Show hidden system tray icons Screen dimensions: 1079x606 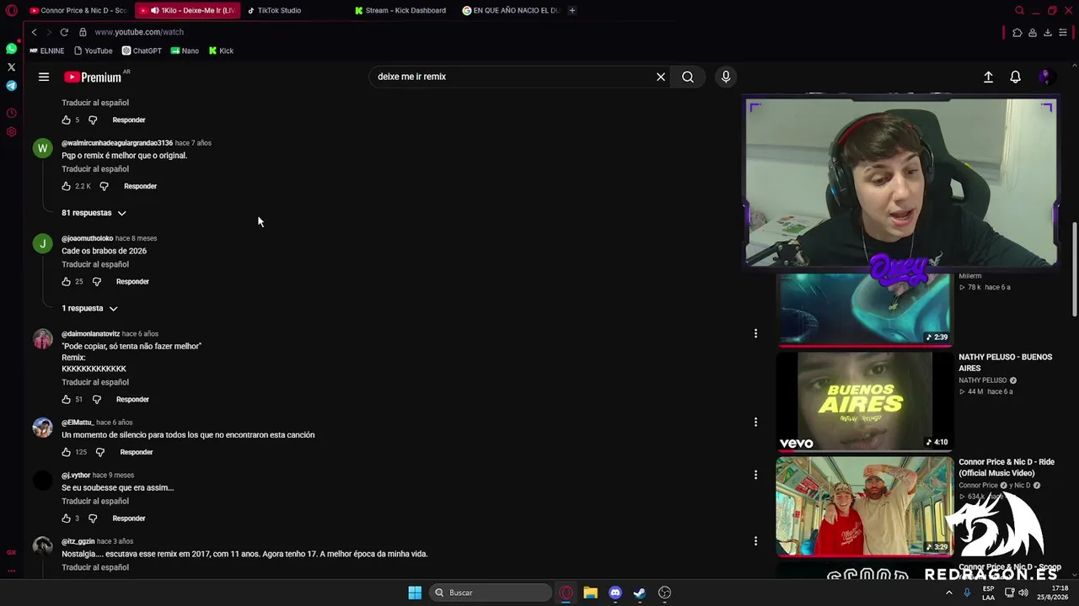point(949,593)
